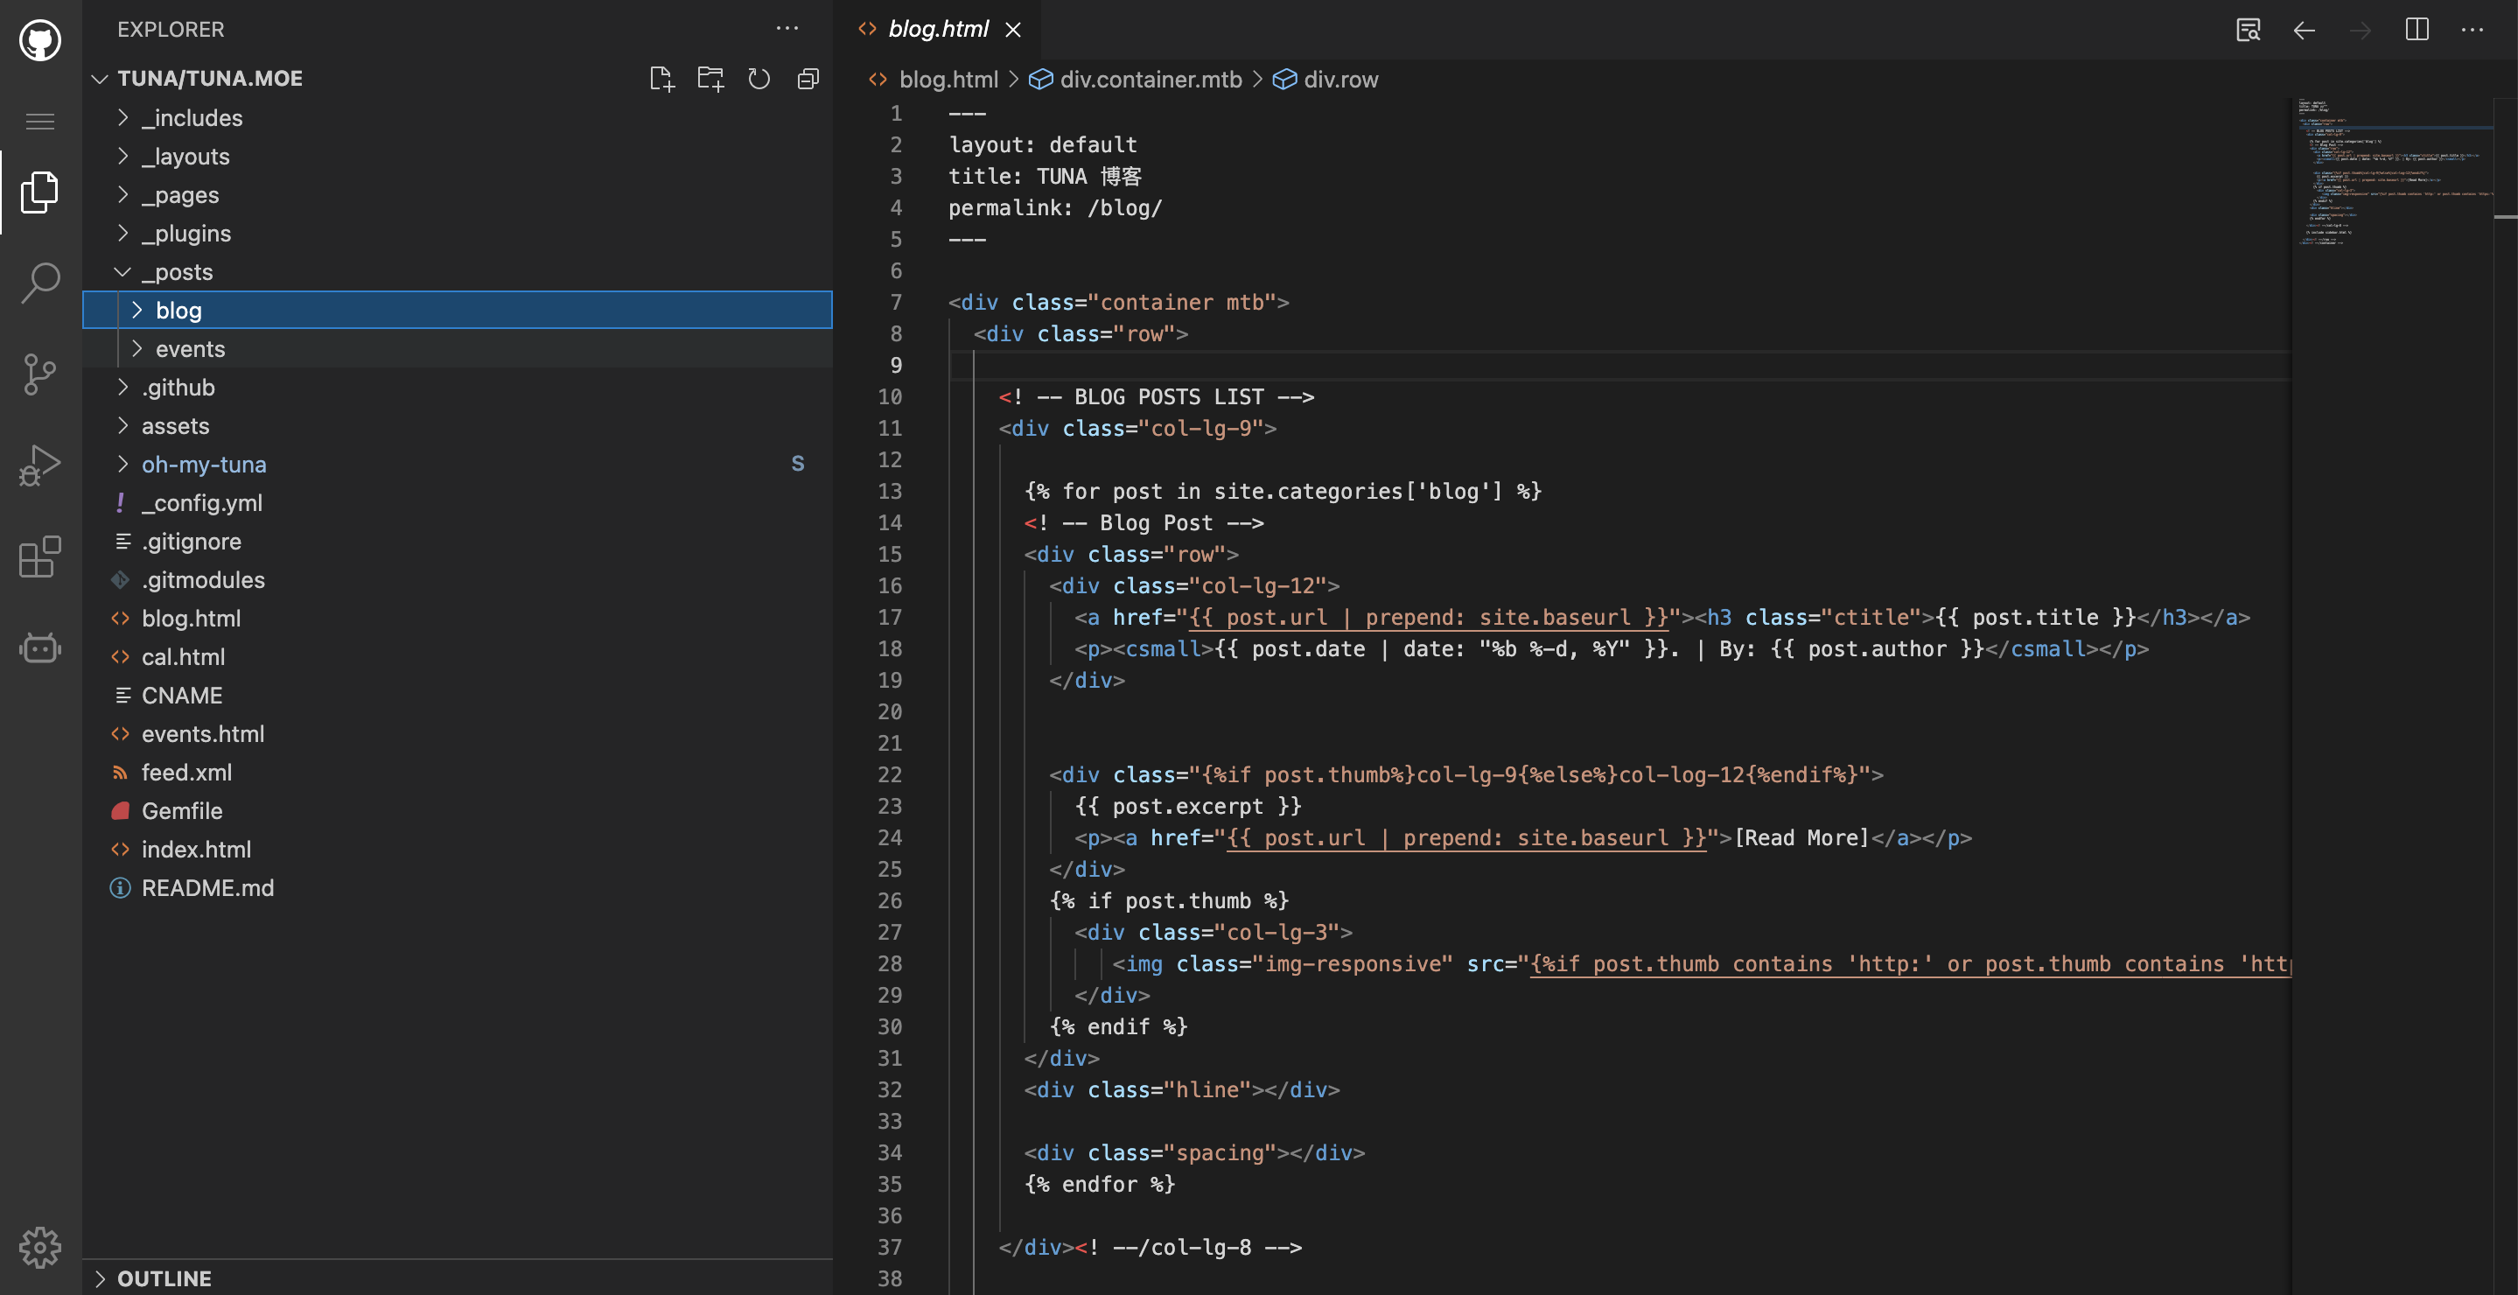Open the _config.yml file

(x=458, y=502)
